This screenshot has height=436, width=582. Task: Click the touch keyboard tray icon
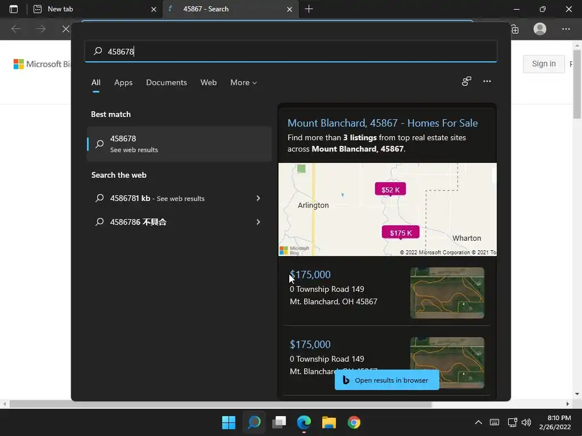[x=494, y=422]
